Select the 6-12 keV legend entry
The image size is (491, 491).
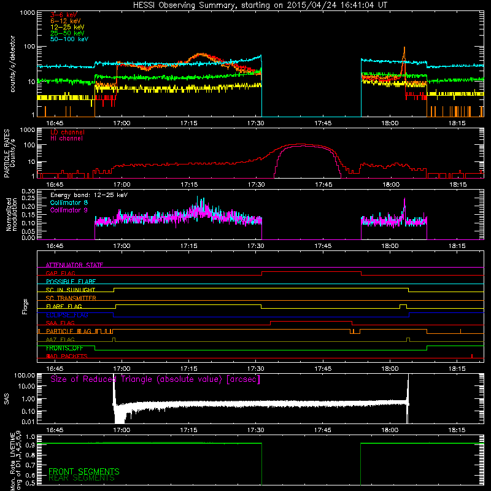[66, 21]
